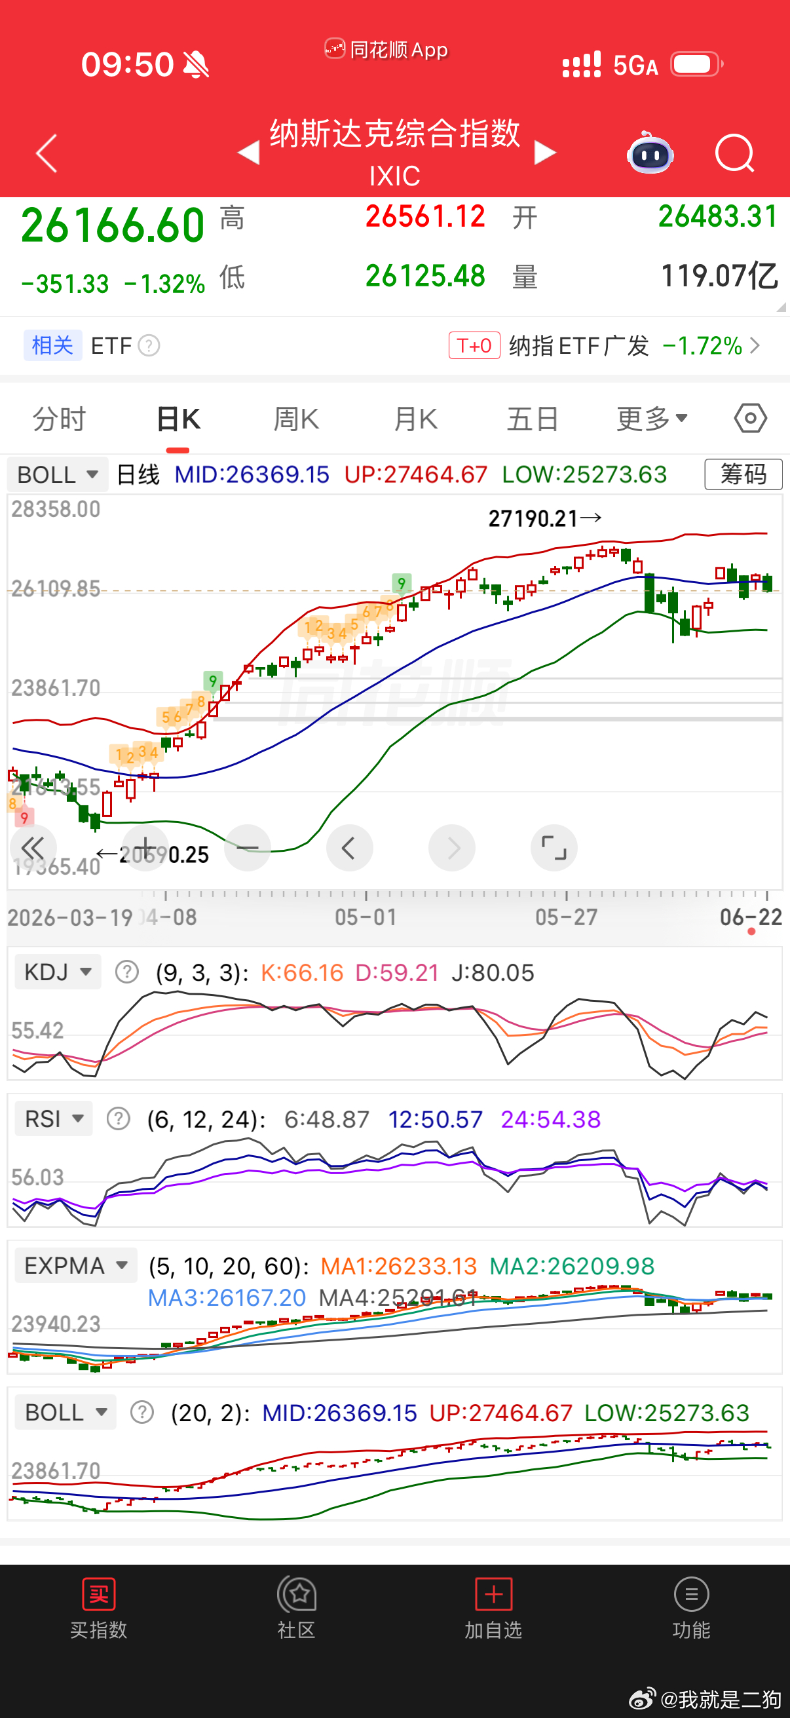790x1718 pixels.
Task: Go back with the top-left arrow
Action: pos(47,153)
